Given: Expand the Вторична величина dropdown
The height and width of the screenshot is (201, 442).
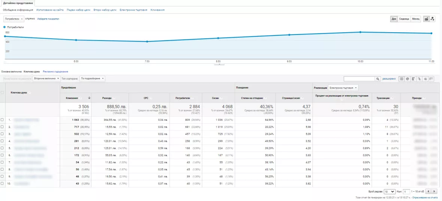Looking at the screenshot, I should pyautogui.click(x=47, y=78).
